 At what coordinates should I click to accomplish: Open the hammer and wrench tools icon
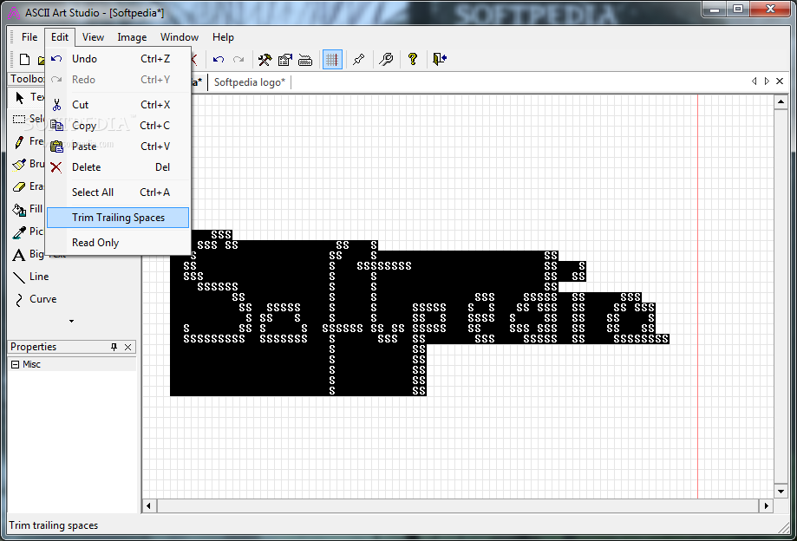pos(265,60)
